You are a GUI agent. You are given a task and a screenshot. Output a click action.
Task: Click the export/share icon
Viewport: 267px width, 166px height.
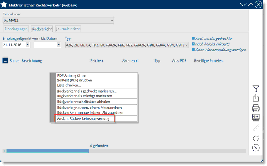[256, 98]
